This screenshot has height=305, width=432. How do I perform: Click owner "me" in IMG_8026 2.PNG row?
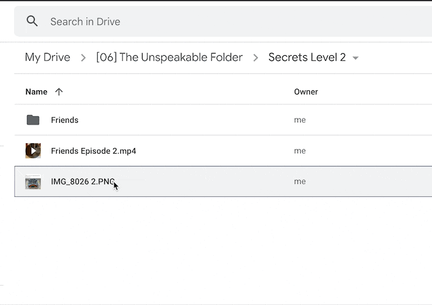pyautogui.click(x=300, y=182)
